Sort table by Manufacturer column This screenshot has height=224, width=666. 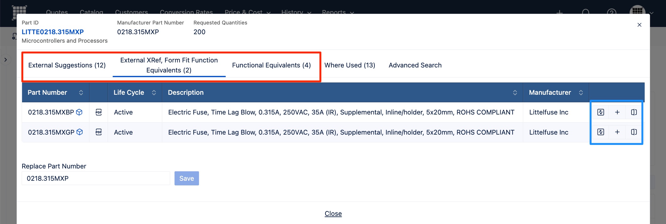581,93
